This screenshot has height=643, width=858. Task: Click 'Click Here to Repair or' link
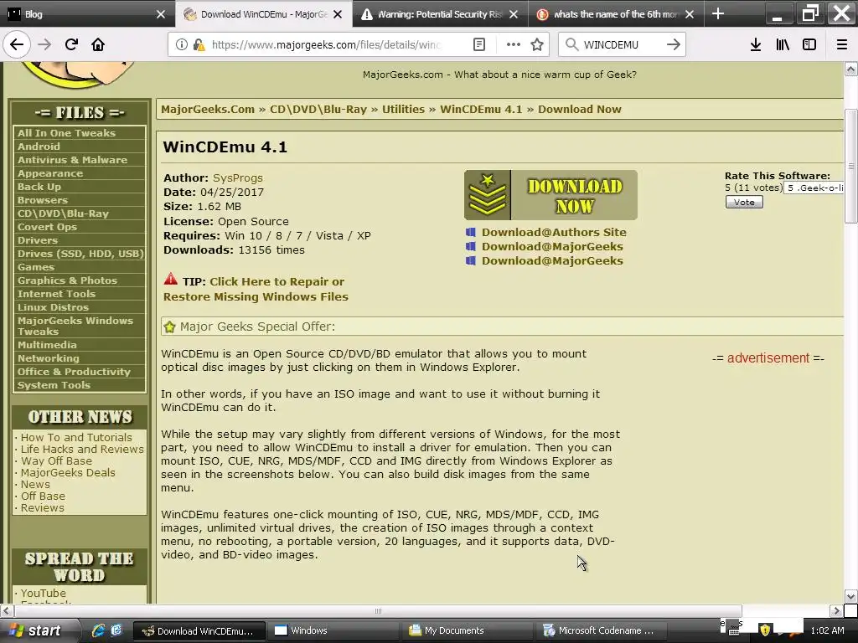tap(277, 281)
